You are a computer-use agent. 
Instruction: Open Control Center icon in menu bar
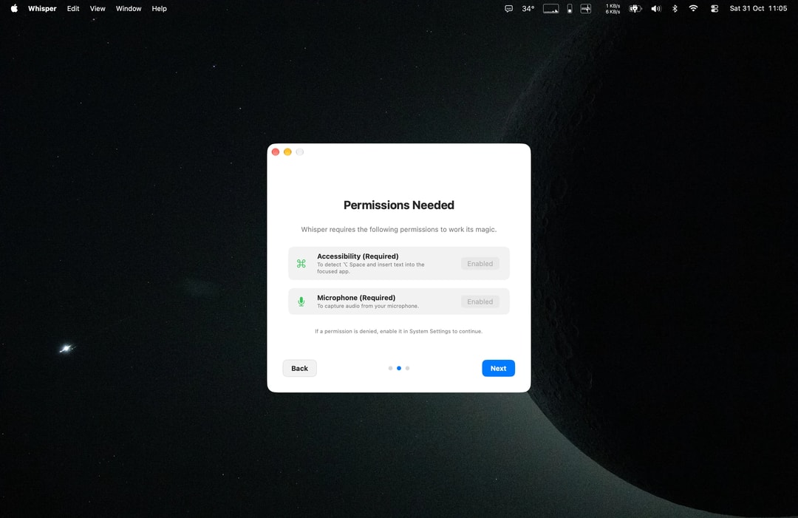715,8
